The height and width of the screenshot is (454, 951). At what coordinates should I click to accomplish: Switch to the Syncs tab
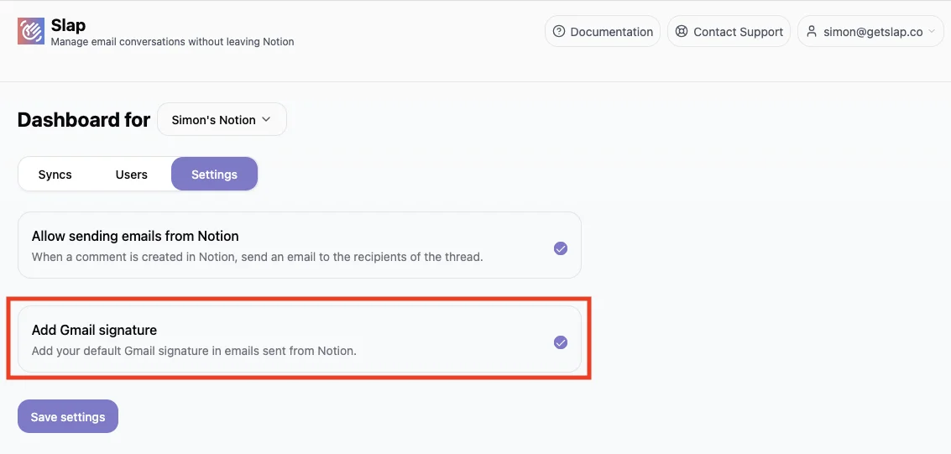(x=55, y=175)
